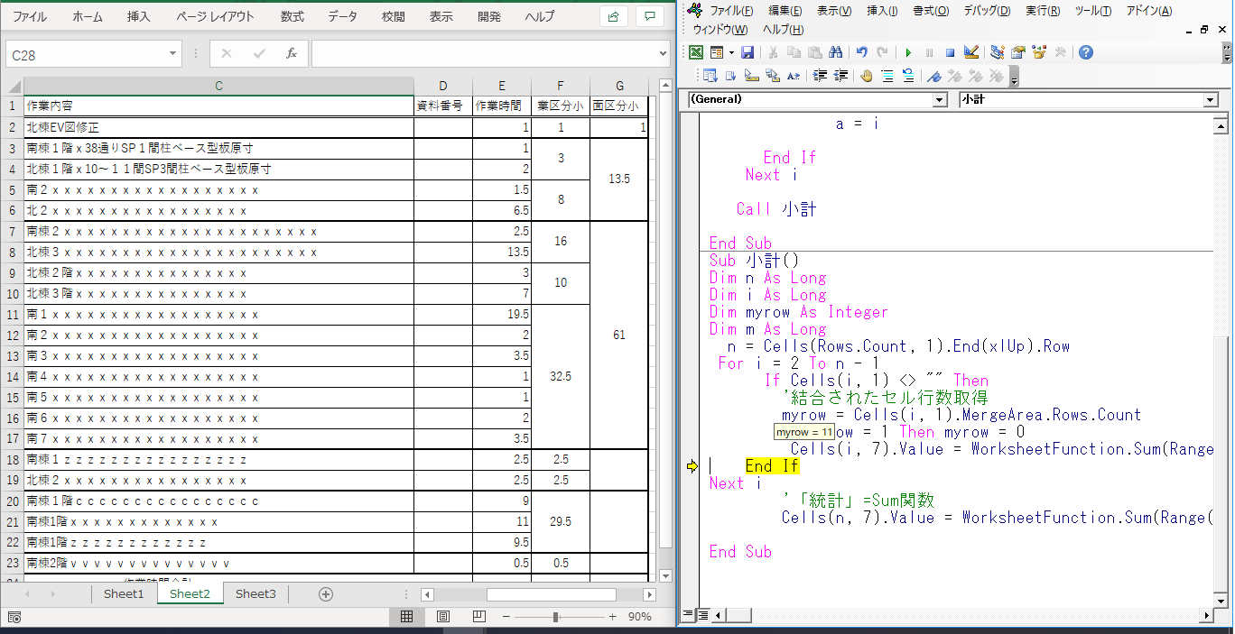This screenshot has width=1235, height=634.
Task: Open the Excel 数式 ribbon tab
Action: [292, 16]
